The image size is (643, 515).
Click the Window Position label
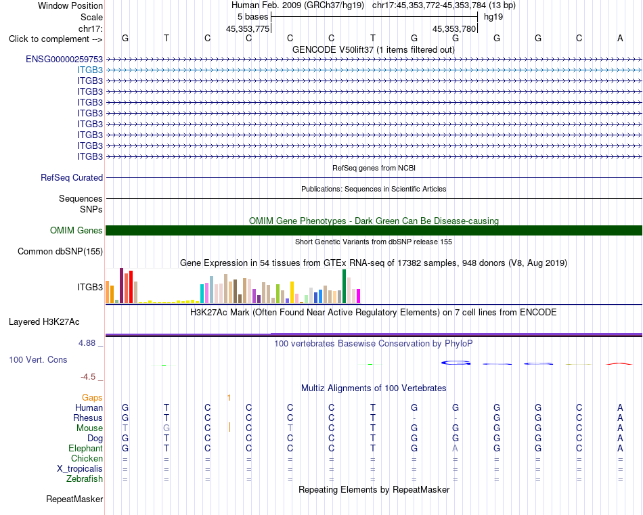(70, 5)
